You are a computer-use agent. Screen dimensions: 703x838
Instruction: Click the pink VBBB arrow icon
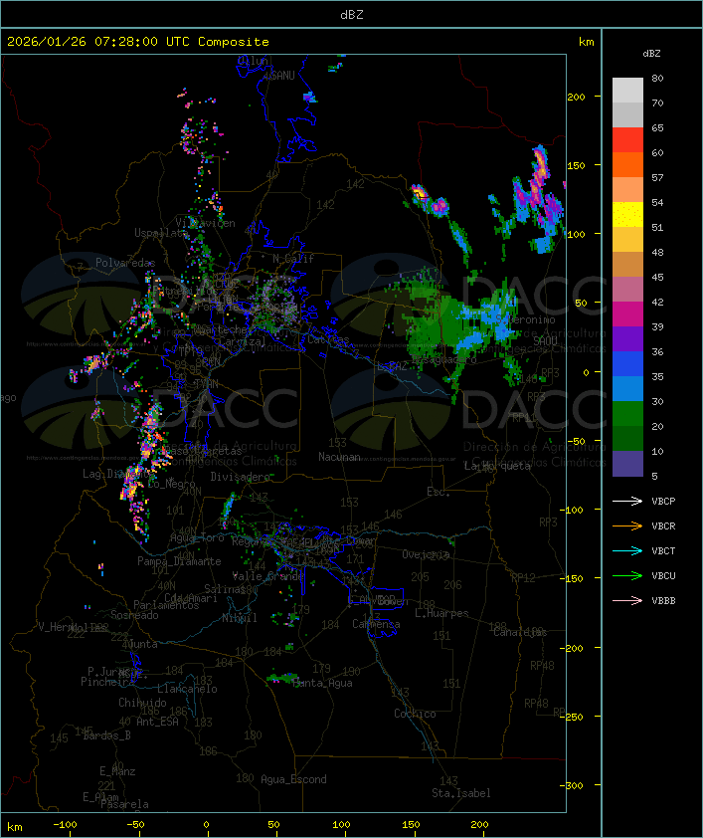tap(627, 601)
